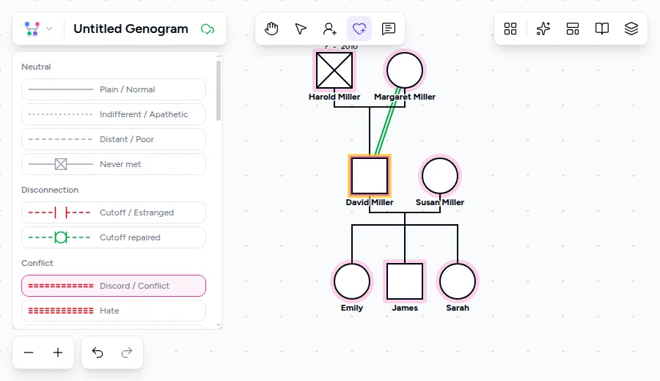The width and height of the screenshot is (660, 381).
Task: Select David Miller's highlighted square node
Action: click(370, 176)
